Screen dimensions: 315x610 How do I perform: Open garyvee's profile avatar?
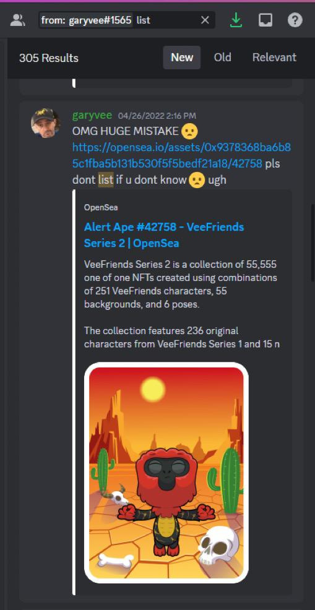pyautogui.click(x=46, y=123)
